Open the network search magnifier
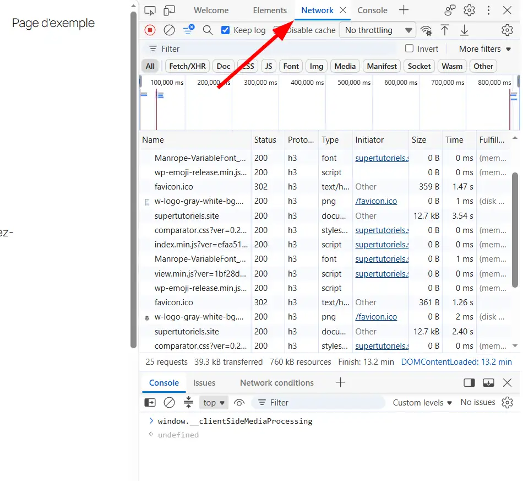 coord(208,30)
